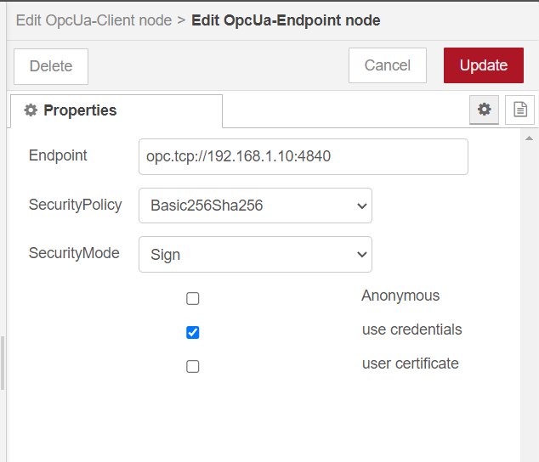Open the SecurityPolicy dropdown showing Basic256Sha256
Viewport: 539px width, 462px height.
(x=255, y=206)
